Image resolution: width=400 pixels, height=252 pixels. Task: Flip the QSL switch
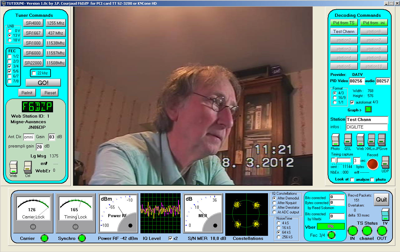[x=348, y=140]
